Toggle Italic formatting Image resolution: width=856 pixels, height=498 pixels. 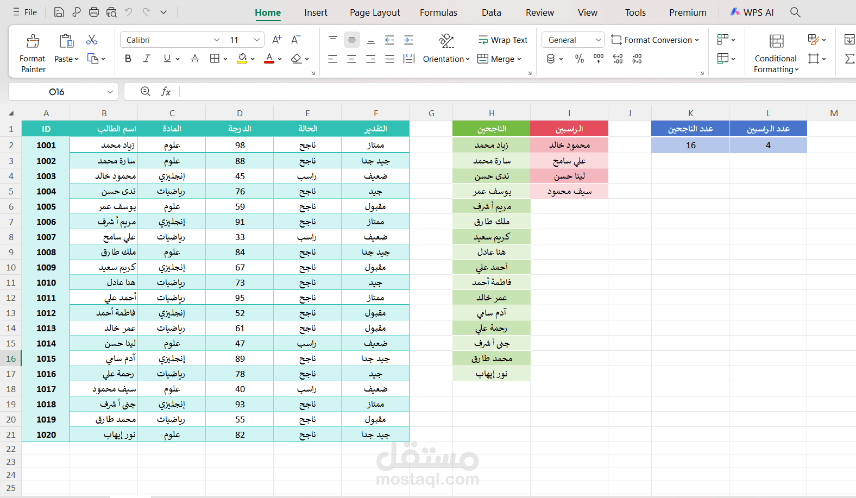[147, 59]
